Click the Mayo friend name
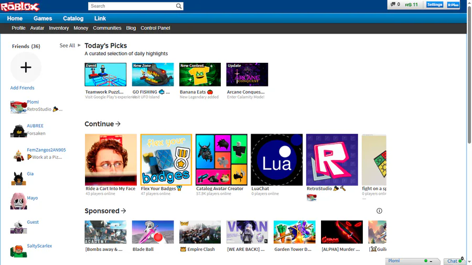 (32, 197)
